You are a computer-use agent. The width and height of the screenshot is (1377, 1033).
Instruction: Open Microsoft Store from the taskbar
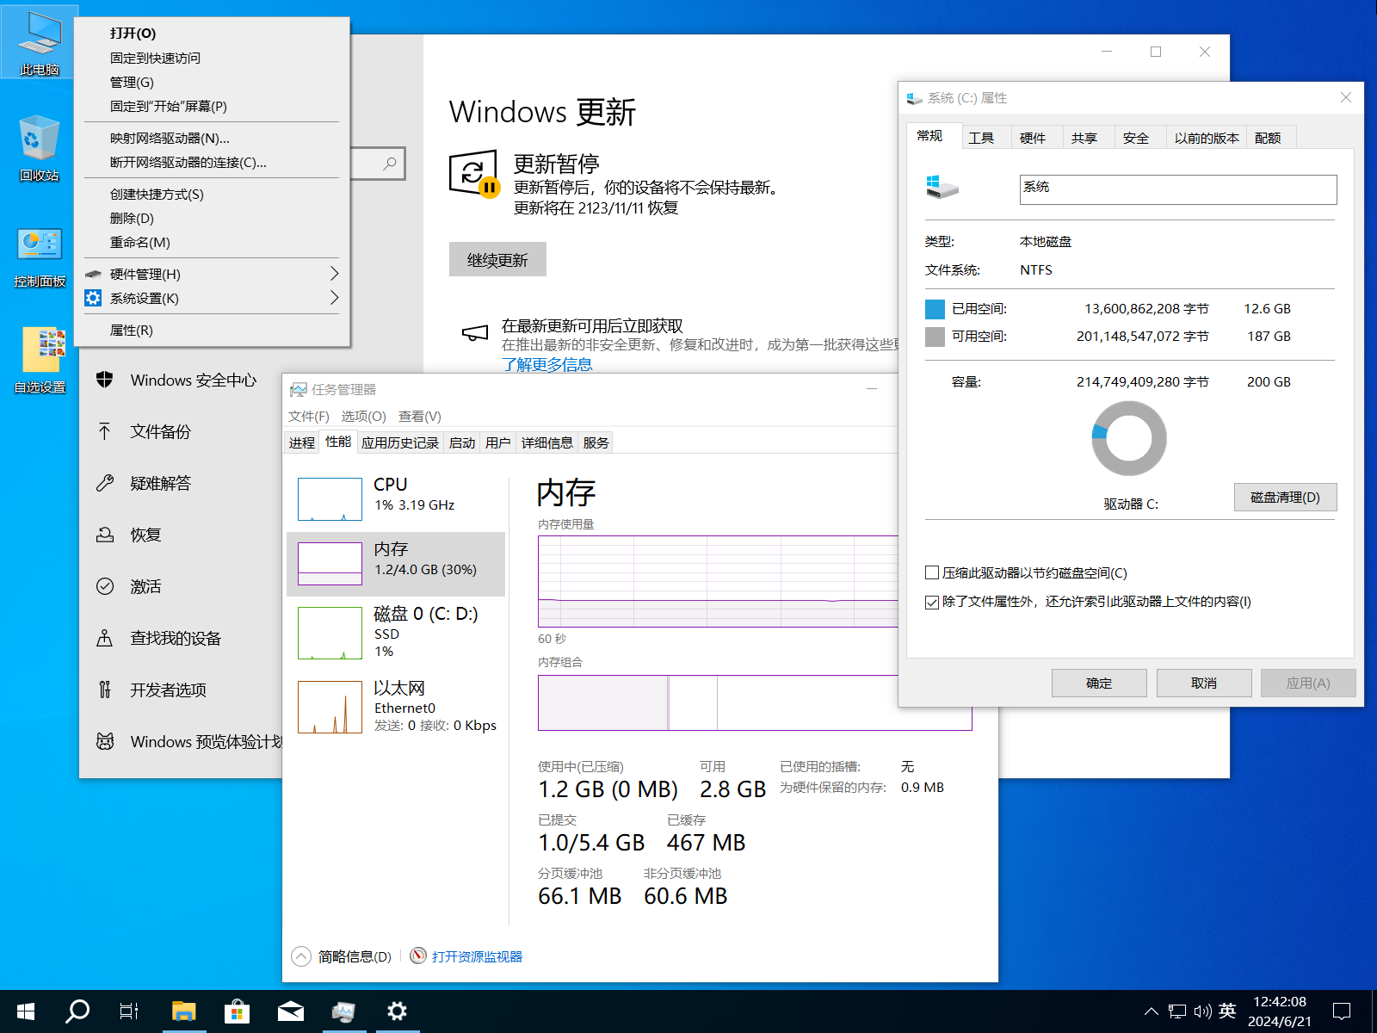(x=237, y=1011)
